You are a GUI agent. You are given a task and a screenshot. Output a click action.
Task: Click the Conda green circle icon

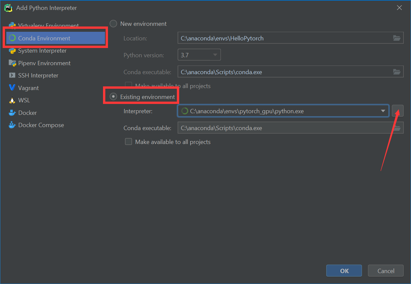tap(12, 38)
